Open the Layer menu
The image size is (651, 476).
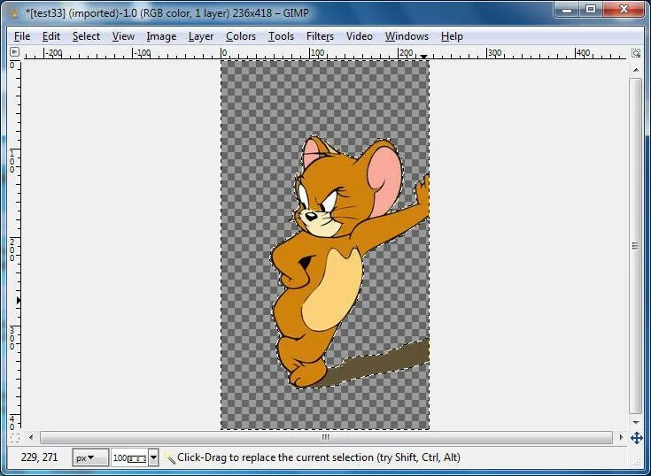click(x=201, y=36)
